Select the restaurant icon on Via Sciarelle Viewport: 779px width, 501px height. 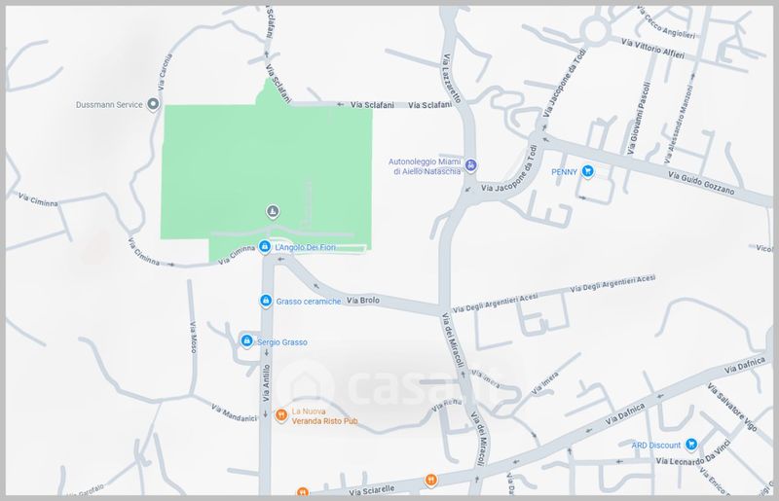coord(430,480)
